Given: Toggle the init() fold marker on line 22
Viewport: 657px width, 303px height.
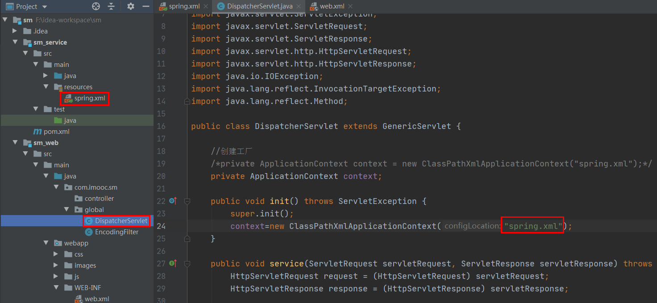Looking at the screenshot, I should click(x=187, y=201).
